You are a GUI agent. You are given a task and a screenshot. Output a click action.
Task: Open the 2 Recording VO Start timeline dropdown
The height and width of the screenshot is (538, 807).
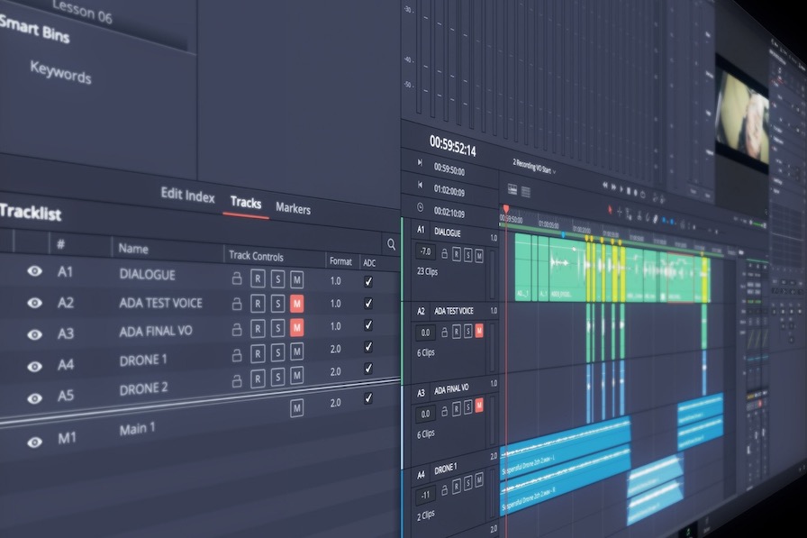point(534,167)
